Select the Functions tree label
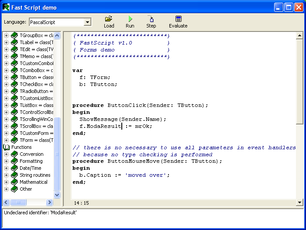The height and width of the screenshot is (230, 306). pos(21,147)
